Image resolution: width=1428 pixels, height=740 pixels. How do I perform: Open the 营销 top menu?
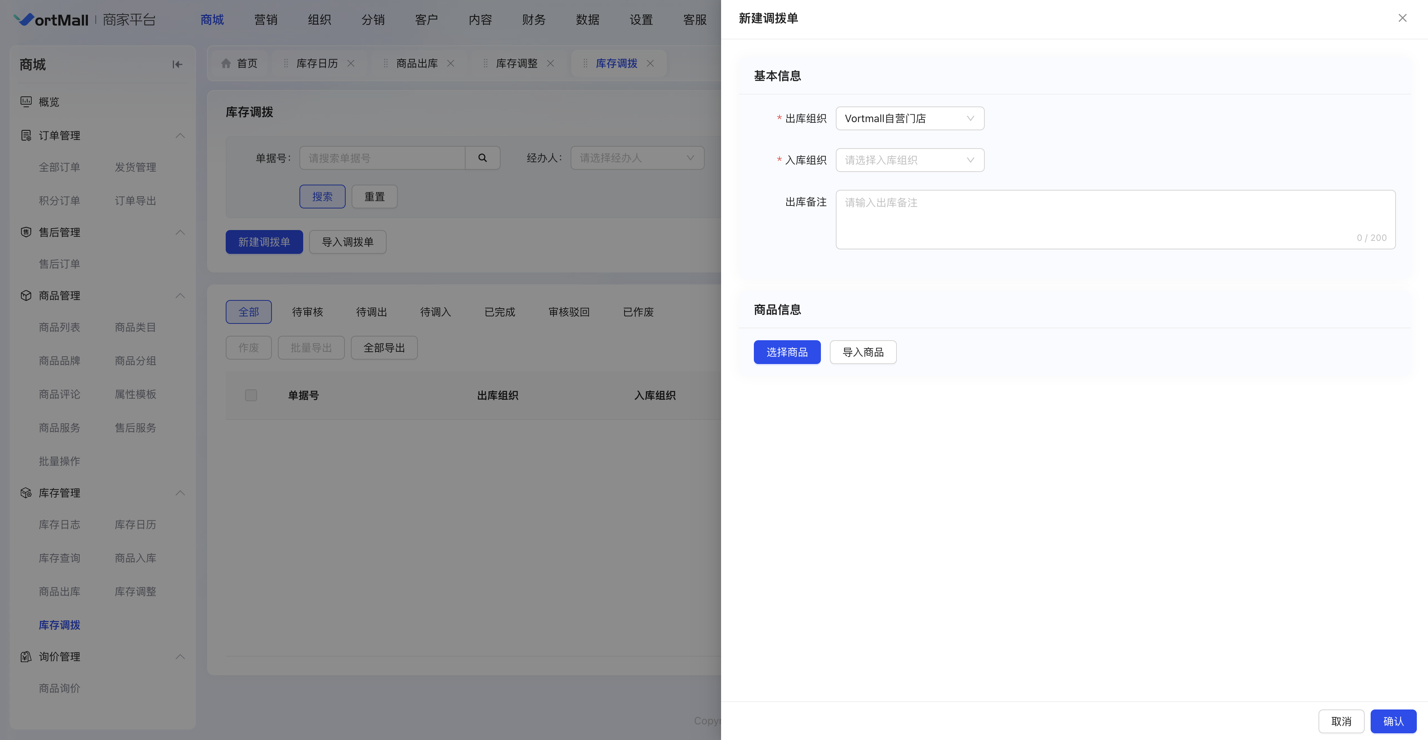pos(266,20)
